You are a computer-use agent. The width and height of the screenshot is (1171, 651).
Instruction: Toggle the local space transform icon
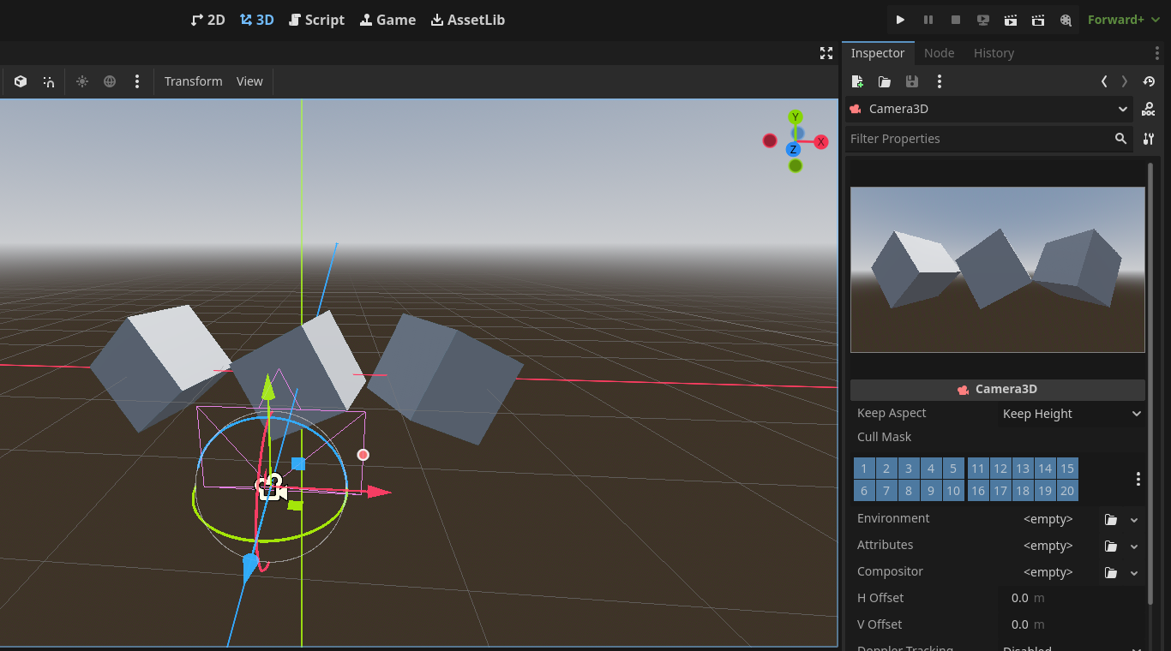point(20,81)
